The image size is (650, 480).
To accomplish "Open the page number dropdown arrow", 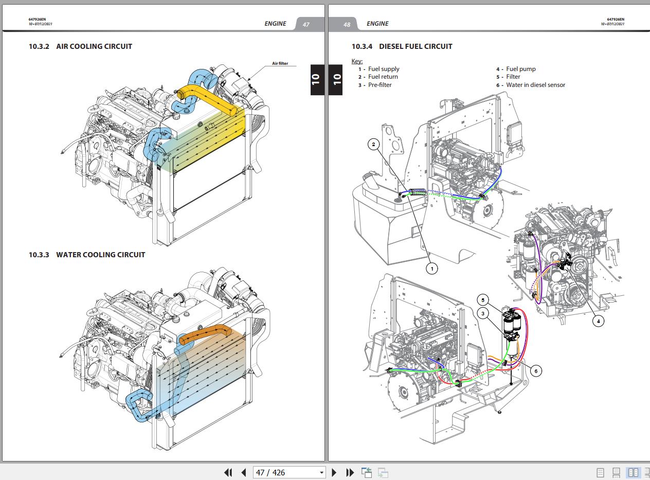I will (322, 472).
